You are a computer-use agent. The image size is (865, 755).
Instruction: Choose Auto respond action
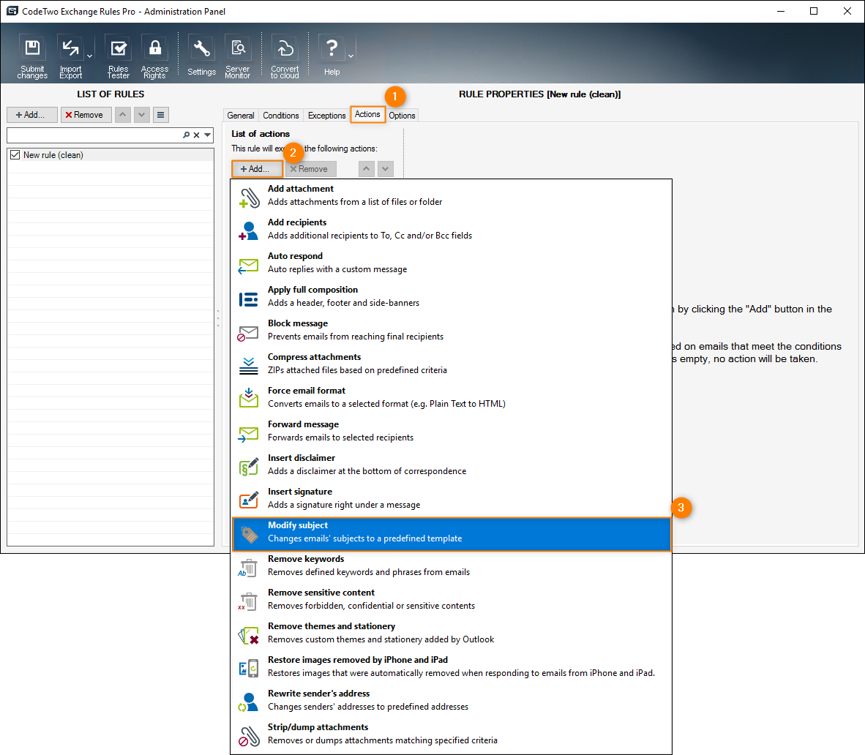click(x=452, y=263)
